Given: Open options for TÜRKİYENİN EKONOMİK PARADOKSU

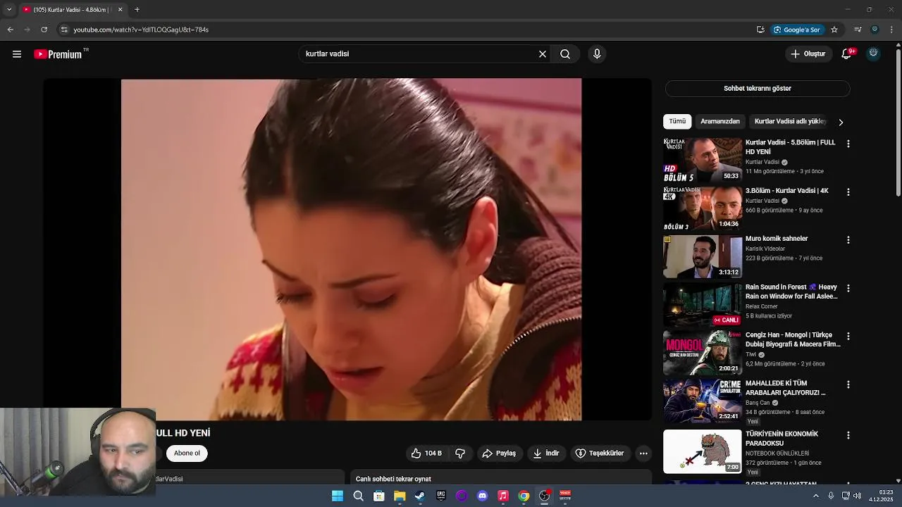Looking at the screenshot, I should (x=848, y=436).
